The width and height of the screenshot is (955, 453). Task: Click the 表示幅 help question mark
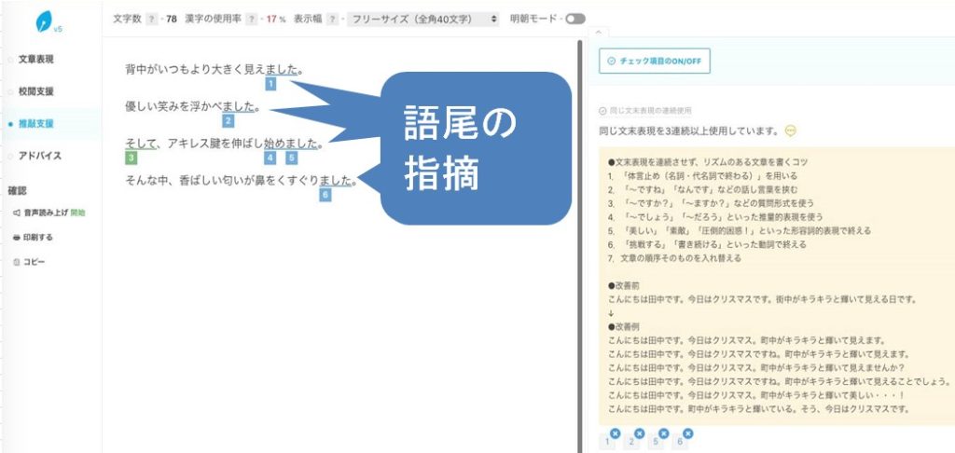click(x=332, y=19)
